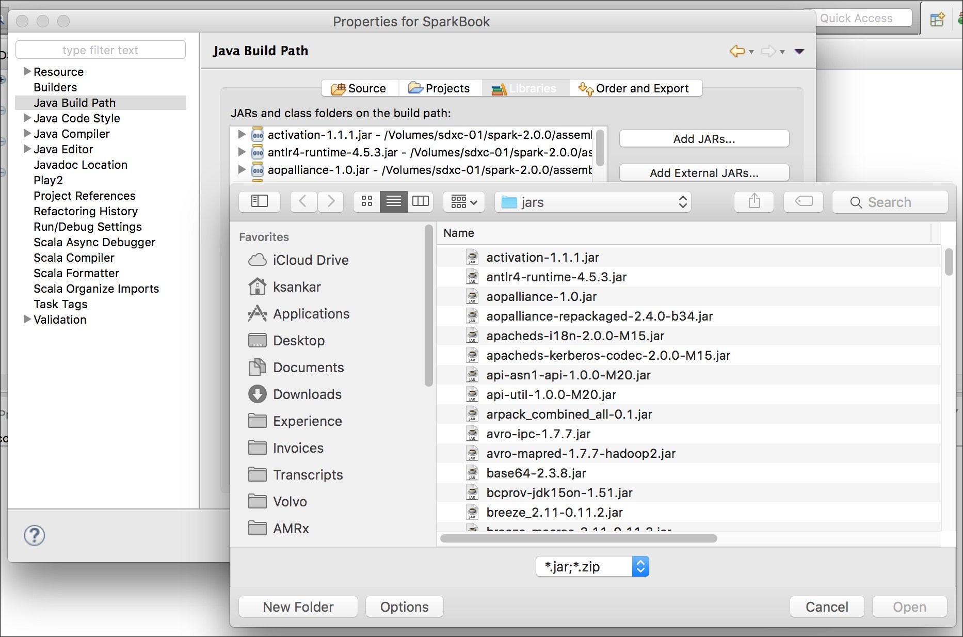
Task: Select arpack_combined_all-0.1.jar
Action: [x=689, y=414]
